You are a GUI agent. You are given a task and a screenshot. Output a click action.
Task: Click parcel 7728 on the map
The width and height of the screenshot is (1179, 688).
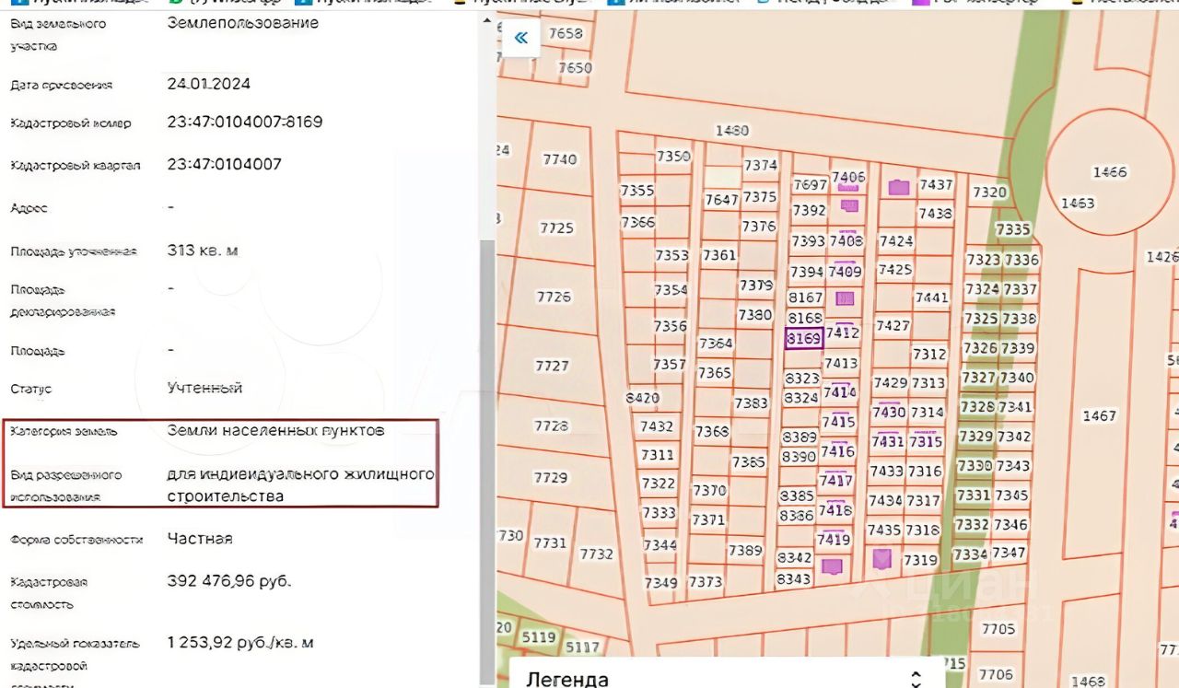pos(551,426)
